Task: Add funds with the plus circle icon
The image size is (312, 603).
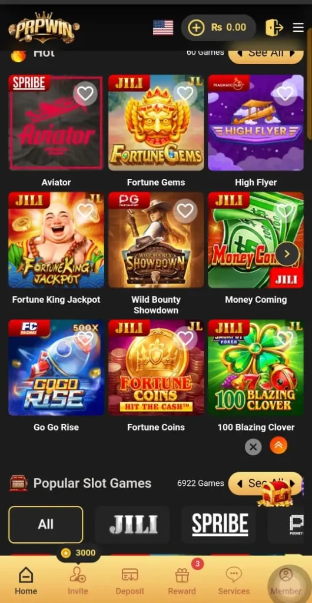Action: [x=196, y=28]
